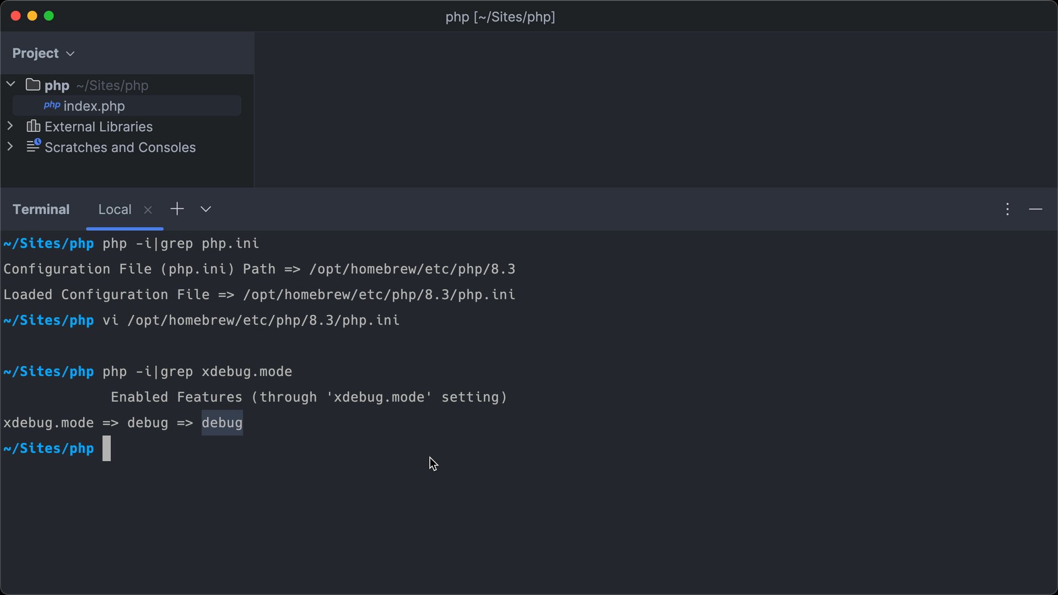The image size is (1058, 595).
Task: Add a new terminal session
Action: (x=177, y=209)
